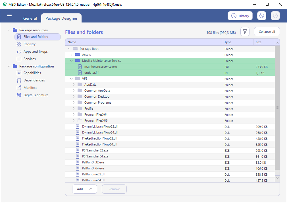Open the Capabilities page

coord(32,73)
